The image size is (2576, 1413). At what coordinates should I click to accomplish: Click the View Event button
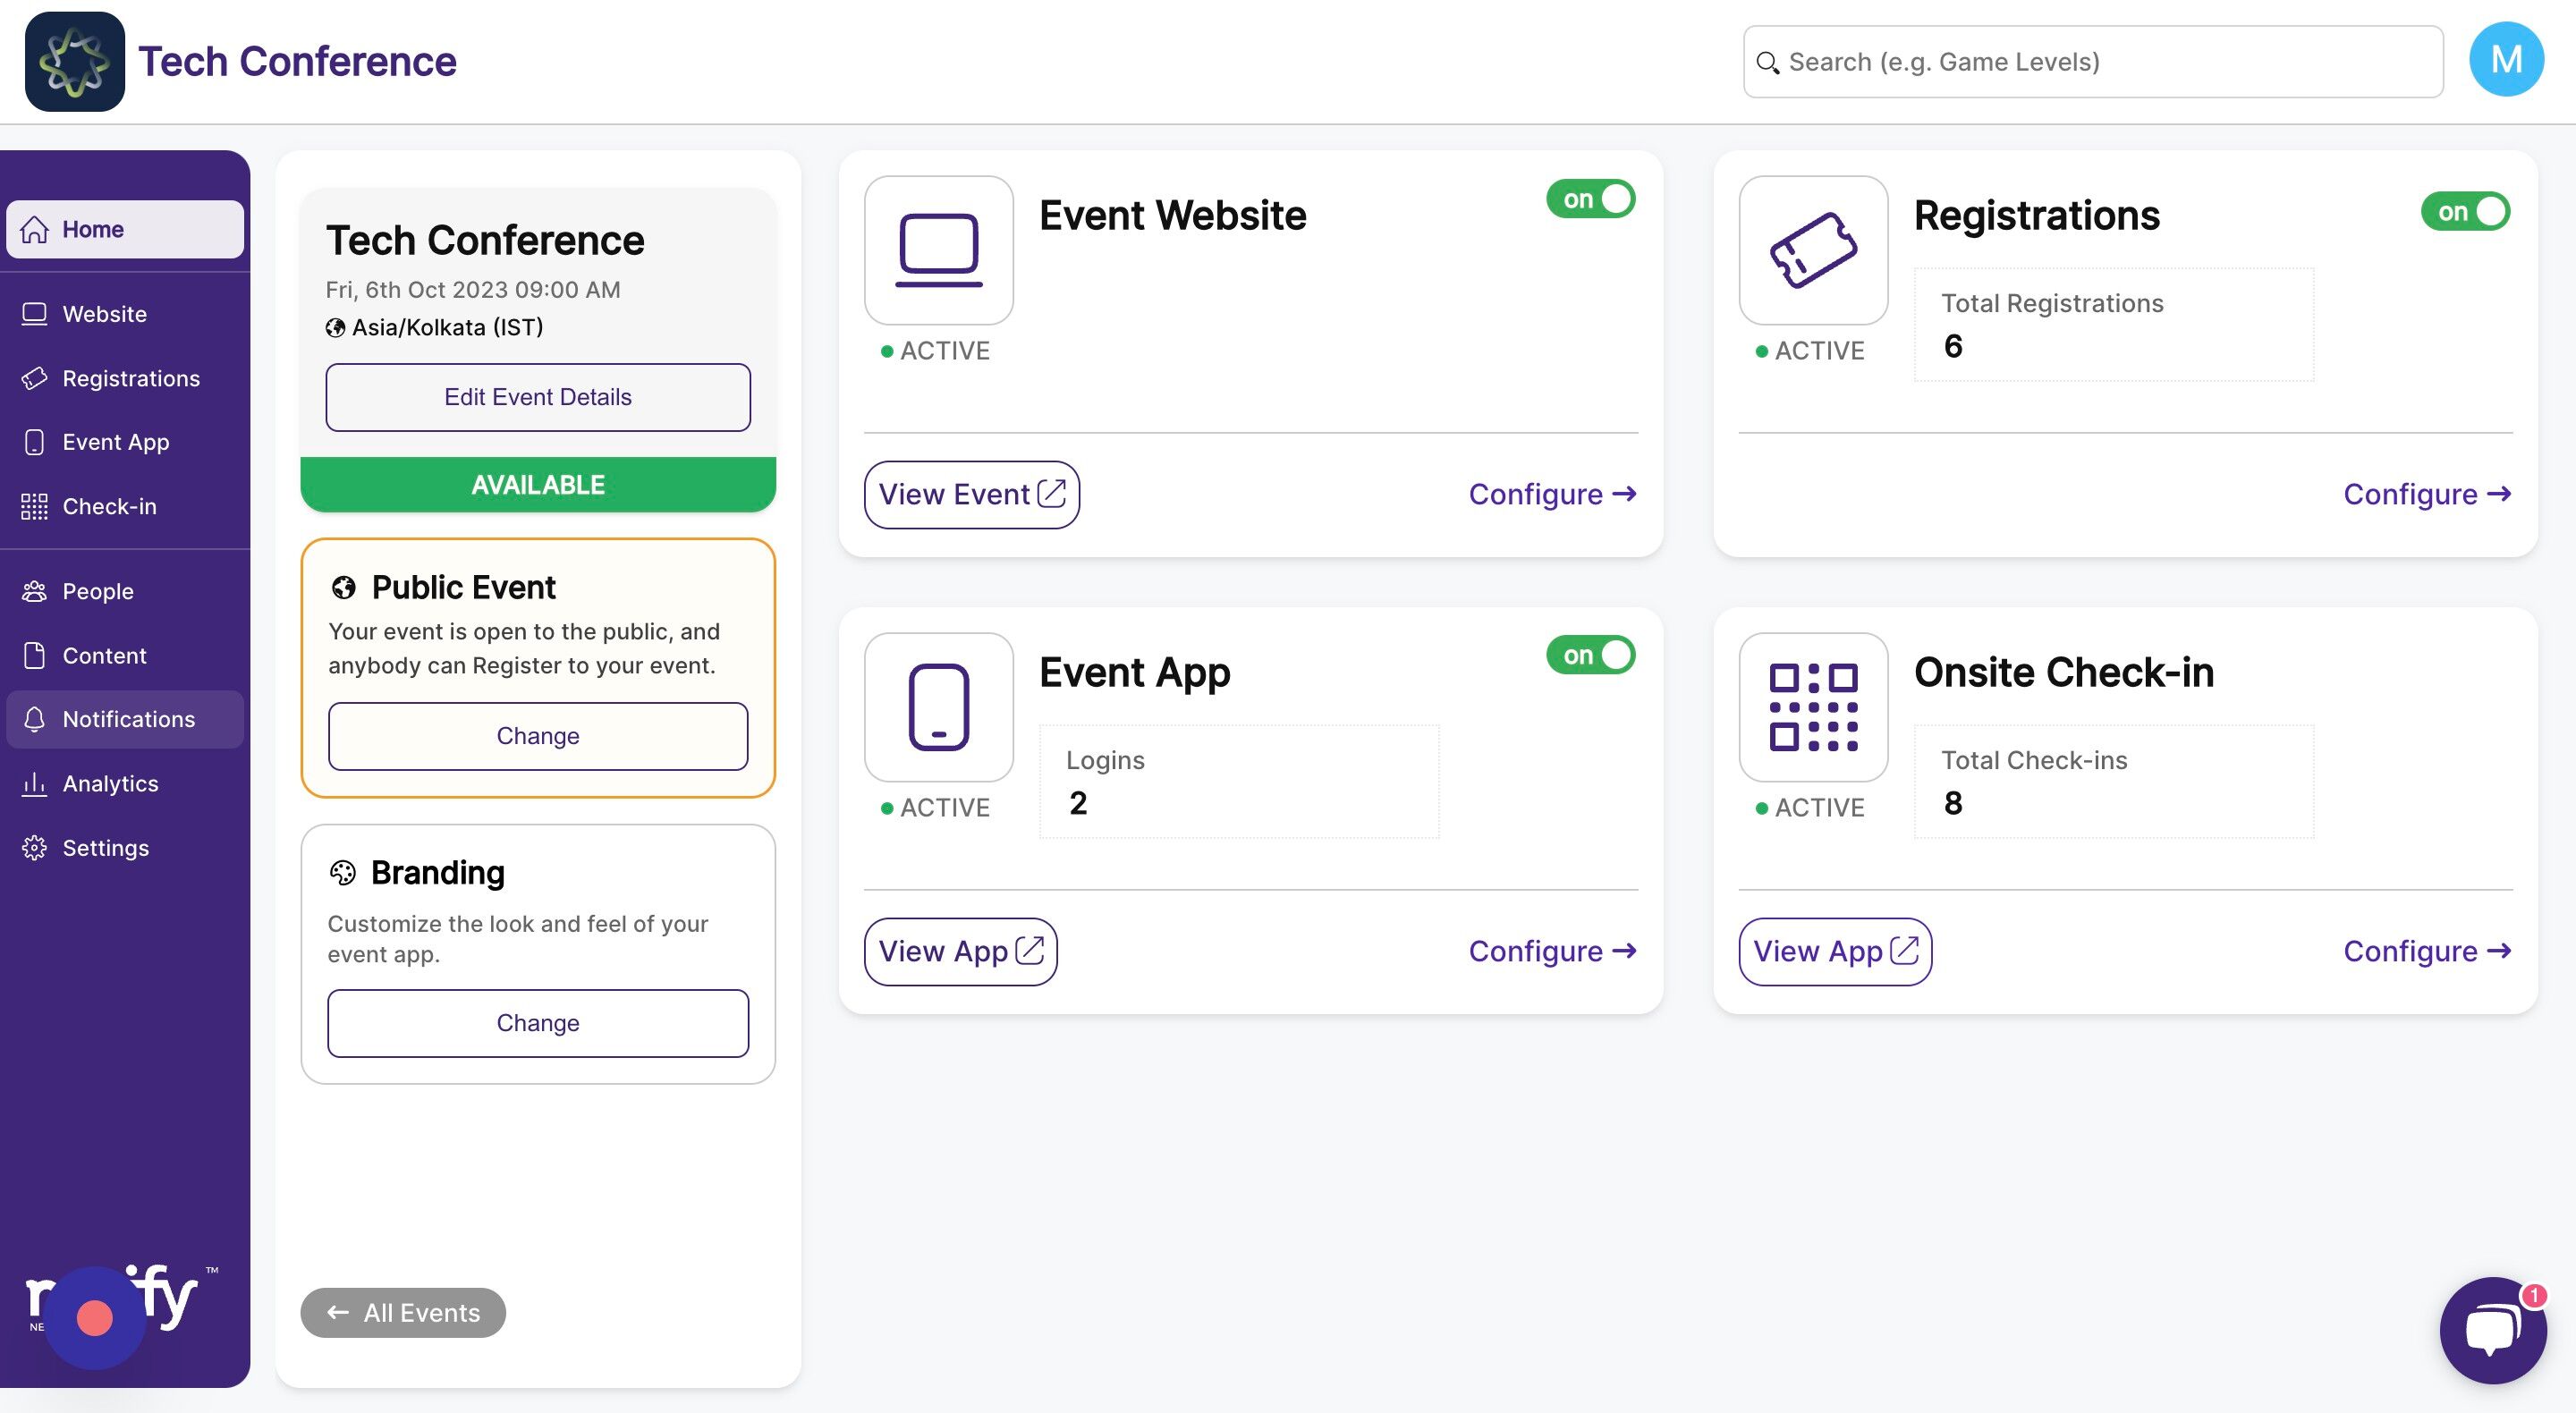971,494
